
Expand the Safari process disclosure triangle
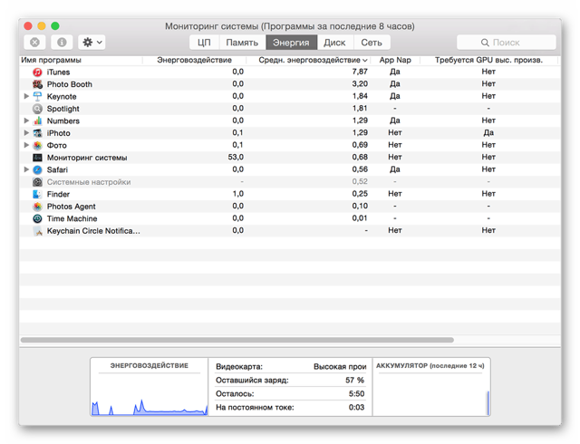tap(26, 169)
